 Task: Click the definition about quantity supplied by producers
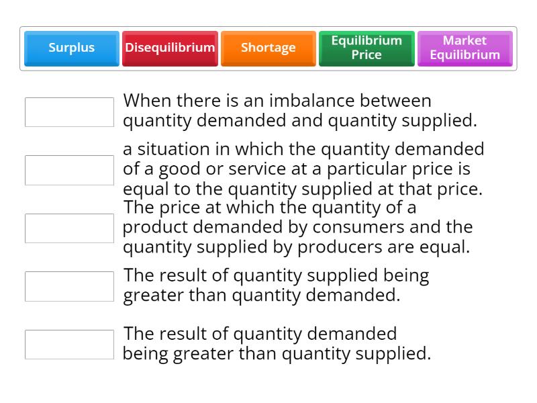point(295,228)
